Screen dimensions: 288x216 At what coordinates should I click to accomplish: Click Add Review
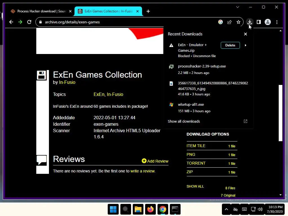[155, 161]
